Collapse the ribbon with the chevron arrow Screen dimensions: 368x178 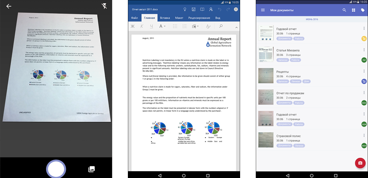[236, 28]
